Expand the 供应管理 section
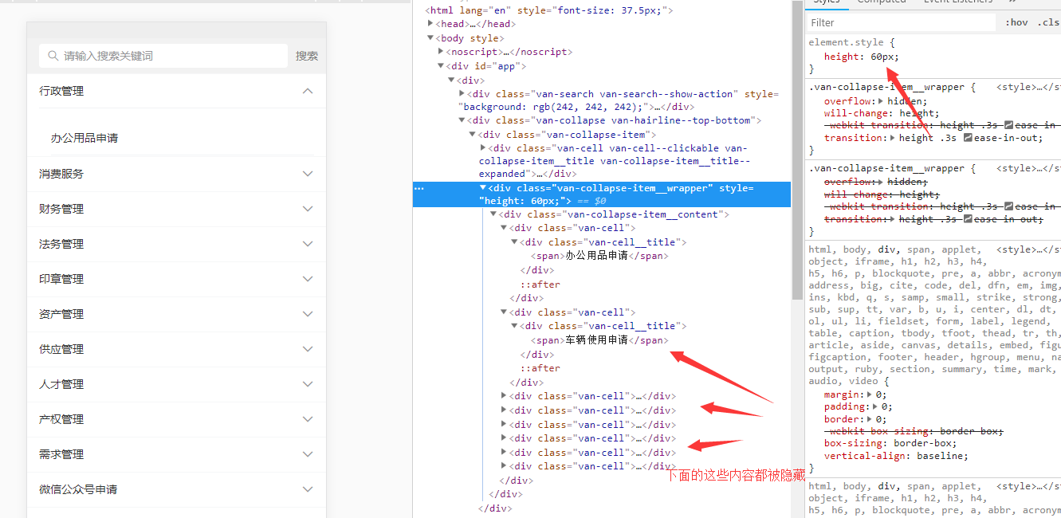The height and width of the screenshot is (518, 1061). tap(176, 349)
